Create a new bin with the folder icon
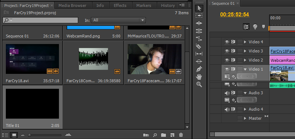 click(163, 135)
